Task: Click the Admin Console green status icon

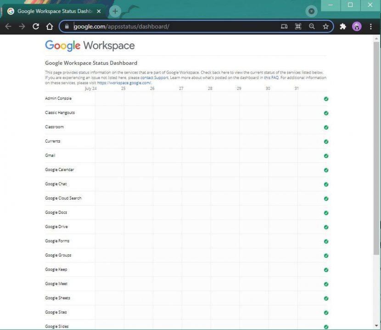Action: pos(326,98)
